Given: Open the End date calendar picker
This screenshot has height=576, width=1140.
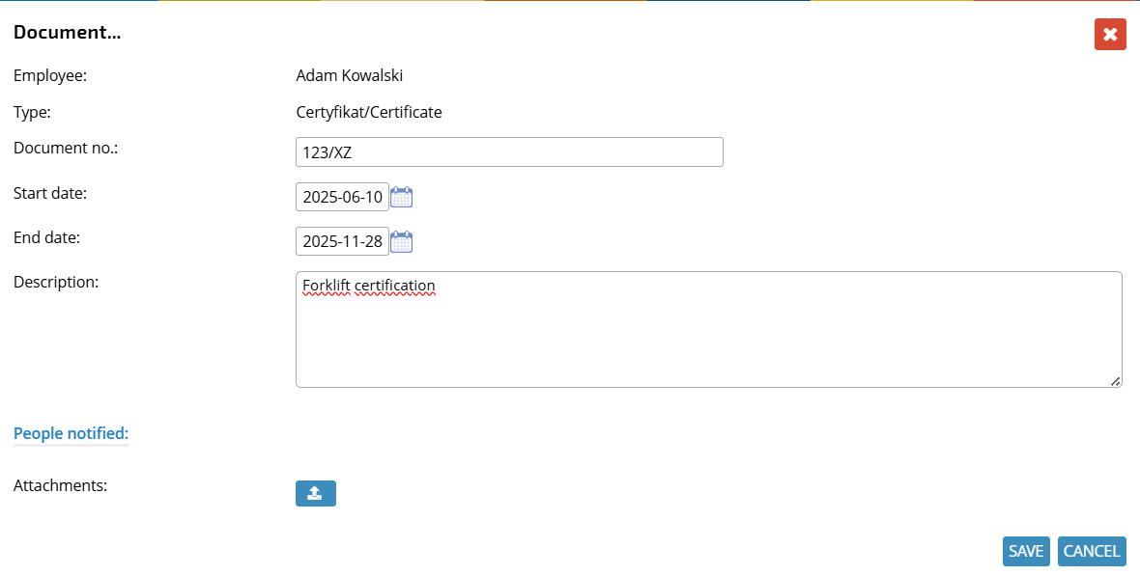Looking at the screenshot, I should 401,241.
